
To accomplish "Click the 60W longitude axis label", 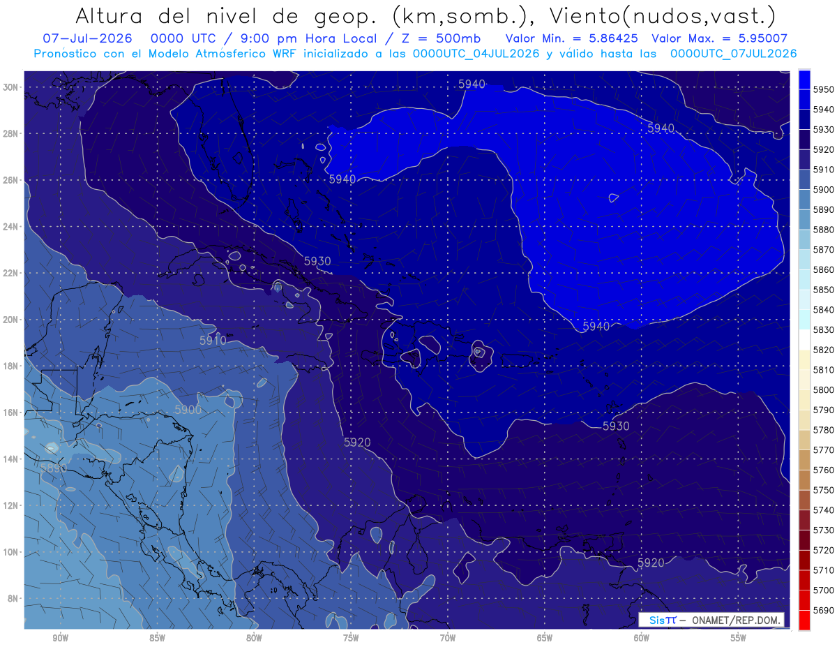I will coord(642,638).
